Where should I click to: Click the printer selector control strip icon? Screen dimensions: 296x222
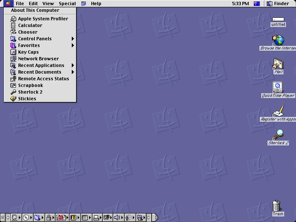tap(96, 218)
